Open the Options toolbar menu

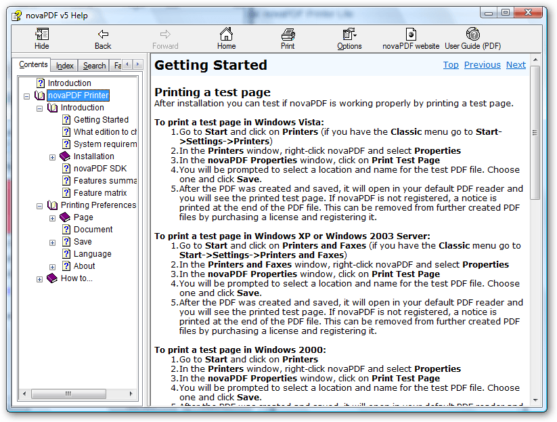coord(349,35)
